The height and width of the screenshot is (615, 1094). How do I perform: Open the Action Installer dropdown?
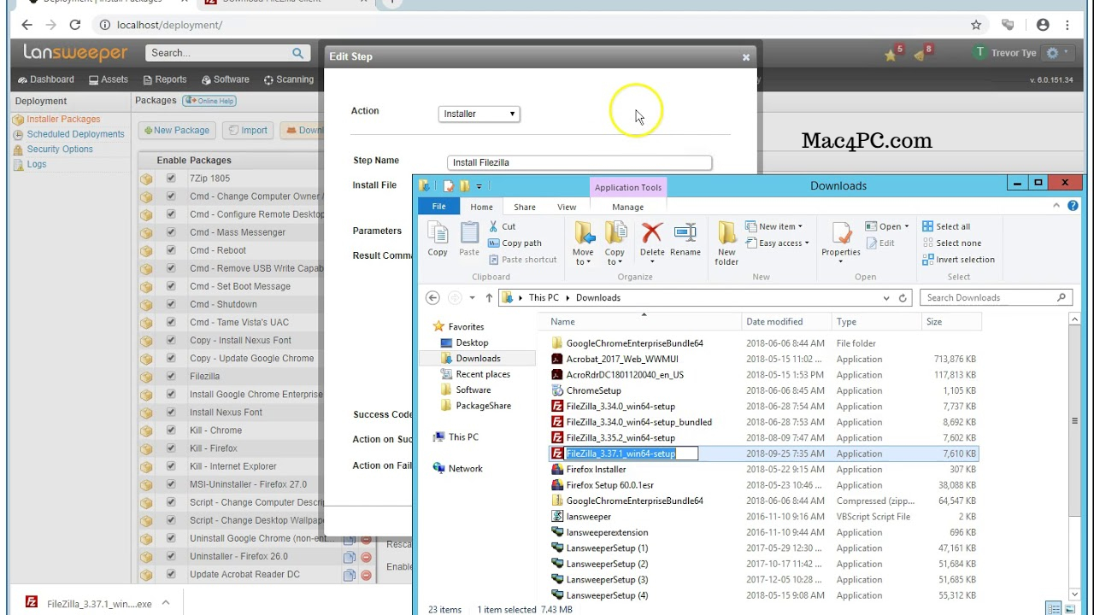pyautogui.click(x=479, y=114)
